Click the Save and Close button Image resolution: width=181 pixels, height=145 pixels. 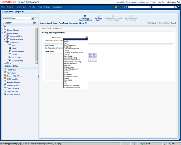(x=164, y=23)
